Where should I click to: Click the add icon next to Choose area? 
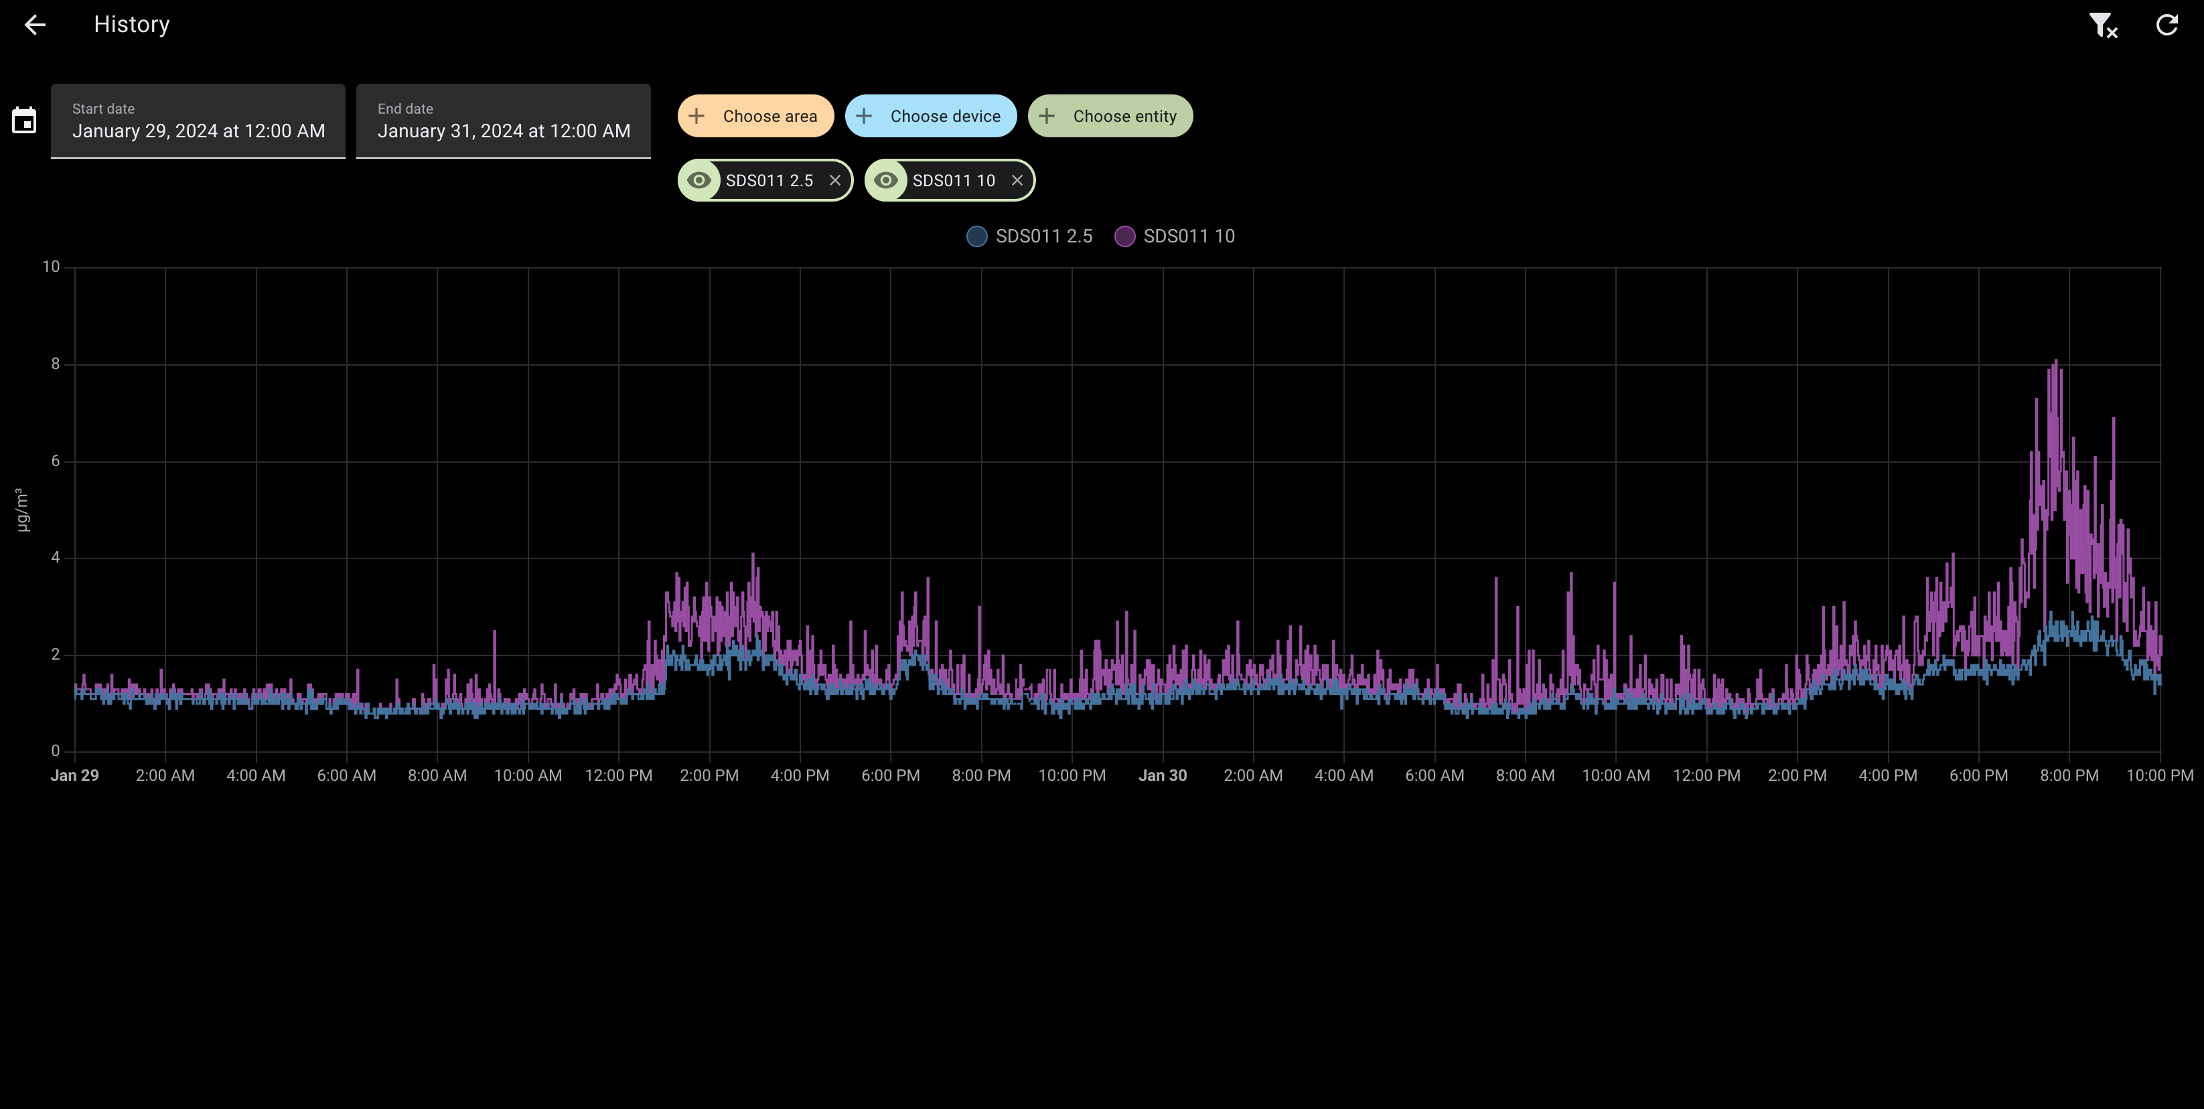701,116
